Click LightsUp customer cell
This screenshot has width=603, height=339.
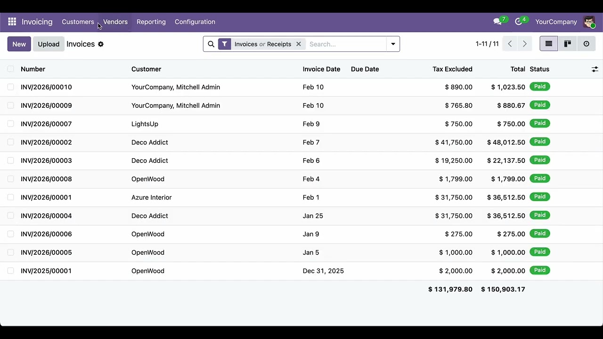point(145,124)
